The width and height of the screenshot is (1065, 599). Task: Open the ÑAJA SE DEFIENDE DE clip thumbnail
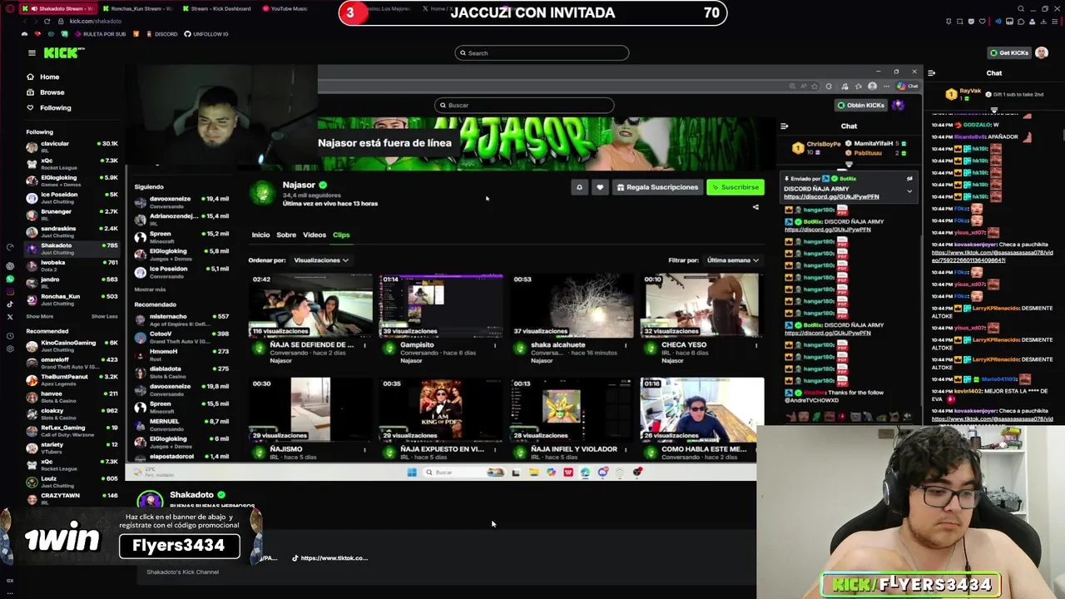pyautogui.click(x=310, y=305)
